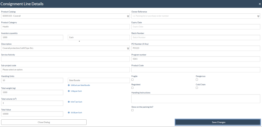Click the PO Number field PO123
Screen dimensions: 262x127
point(196,48)
